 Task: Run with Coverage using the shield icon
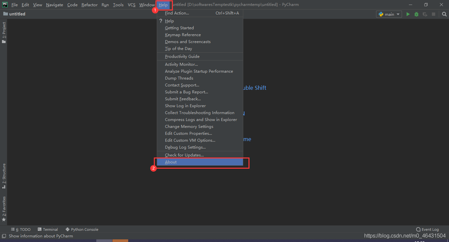point(425,14)
